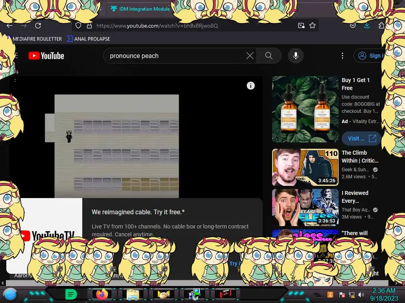The height and width of the screenshot is (303, 405).
Task: Open the Action Center flag tray icon
Action: pos(342,294)
